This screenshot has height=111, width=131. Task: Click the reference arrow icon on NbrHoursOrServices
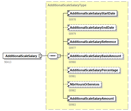point(68,86)
